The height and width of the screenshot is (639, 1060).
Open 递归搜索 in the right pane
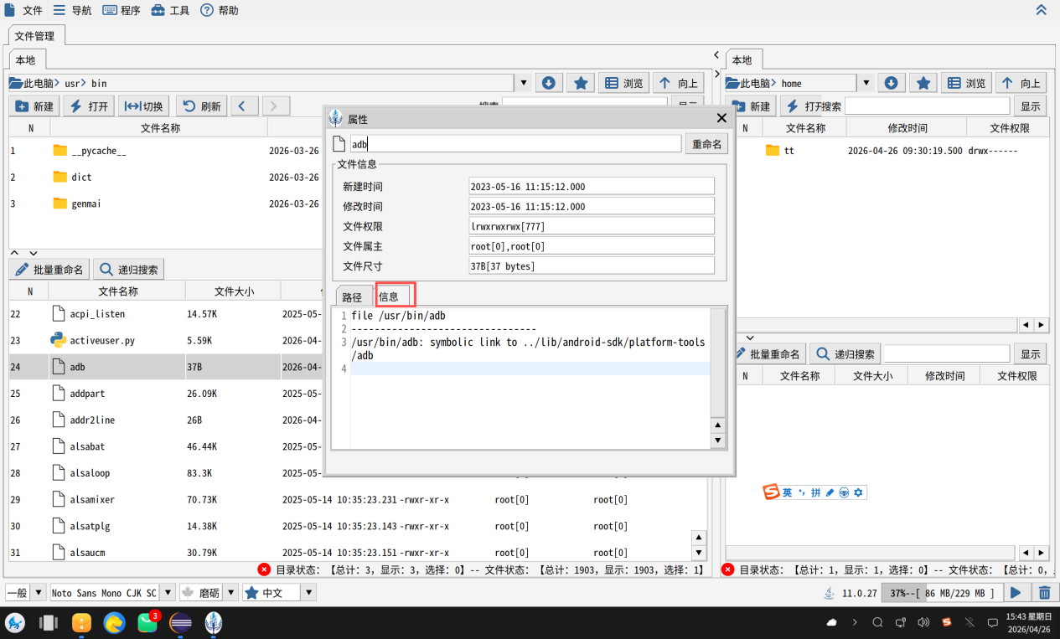point(845,353)
